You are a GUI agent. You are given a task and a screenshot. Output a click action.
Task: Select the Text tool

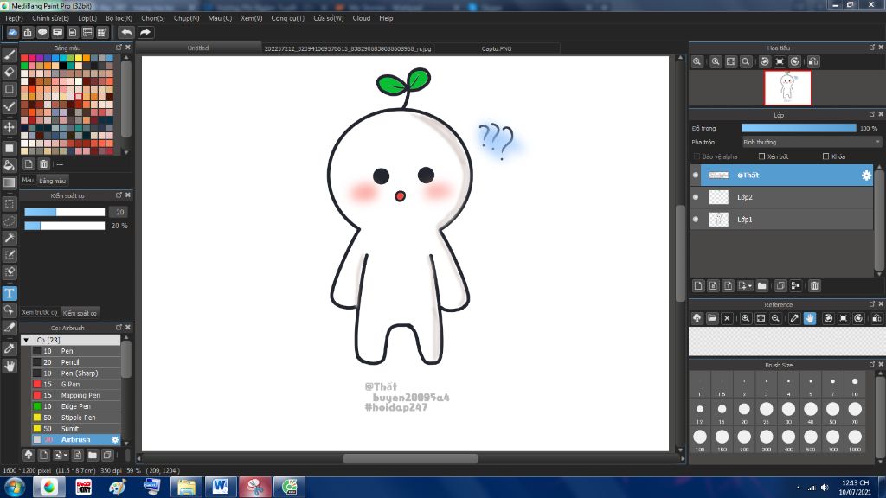point(10,293)
